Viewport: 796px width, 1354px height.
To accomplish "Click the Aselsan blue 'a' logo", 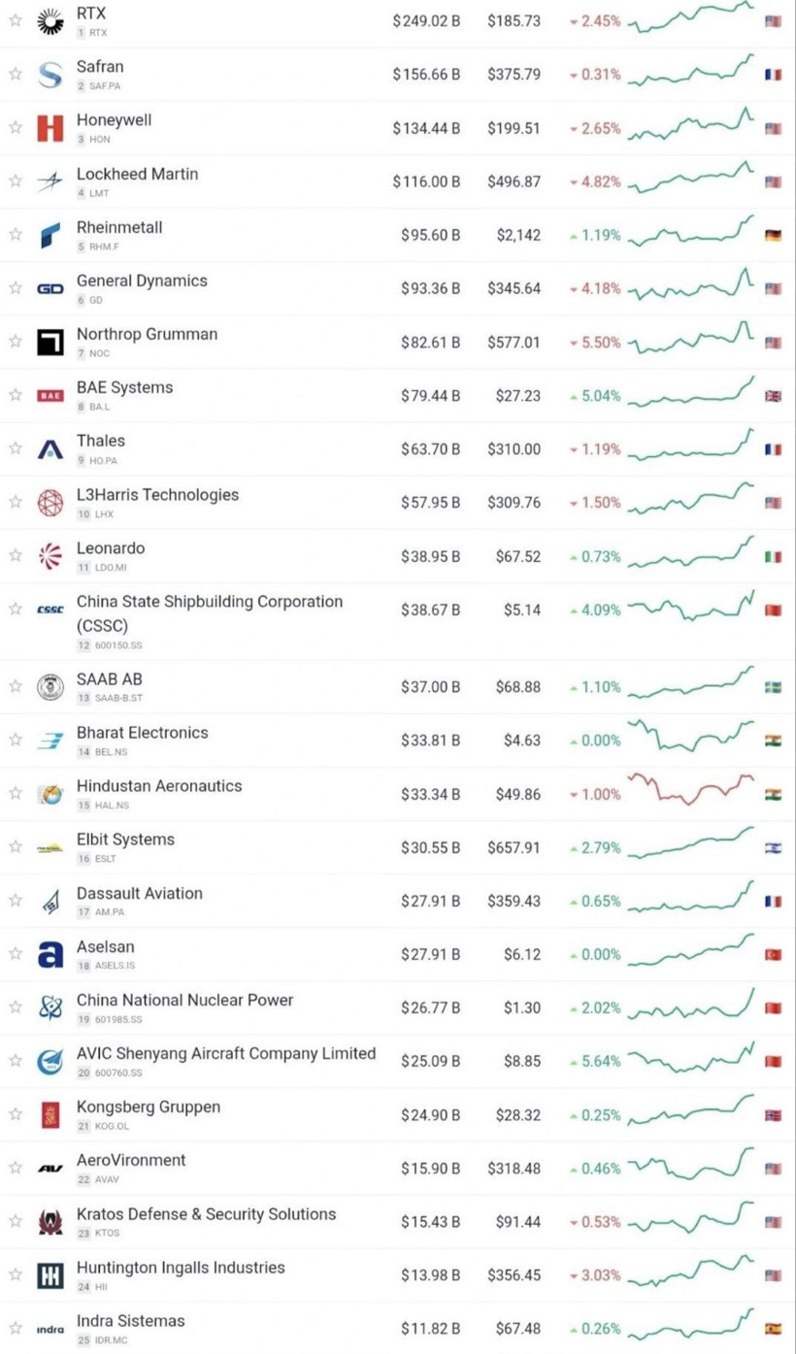I will coord(50,954).
